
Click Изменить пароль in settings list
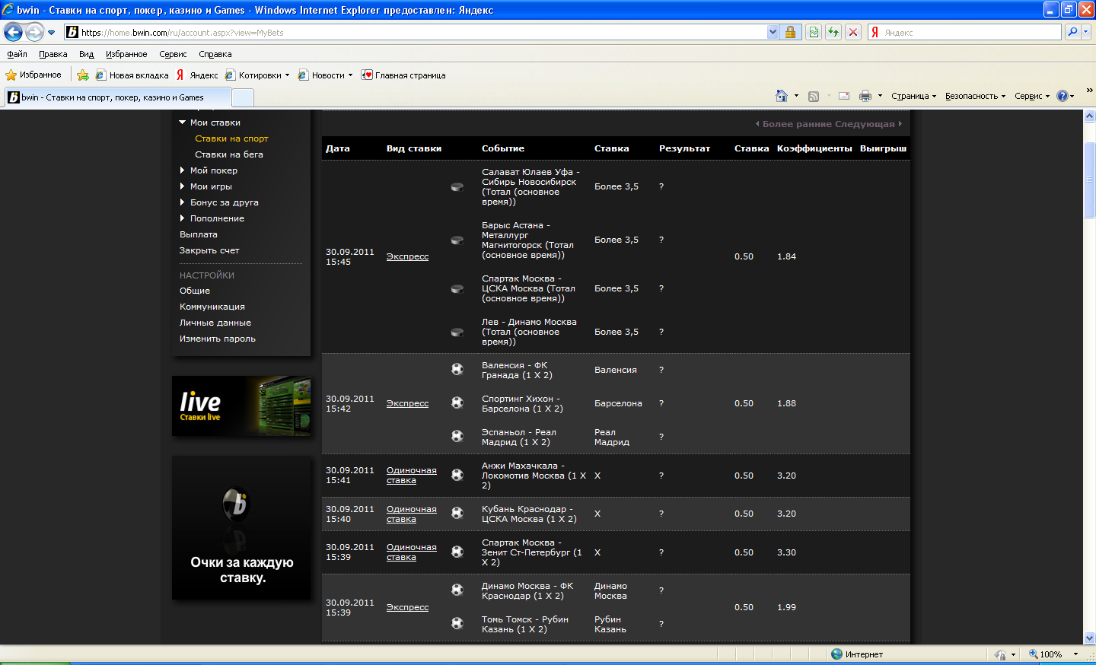[x=218, y=339]
